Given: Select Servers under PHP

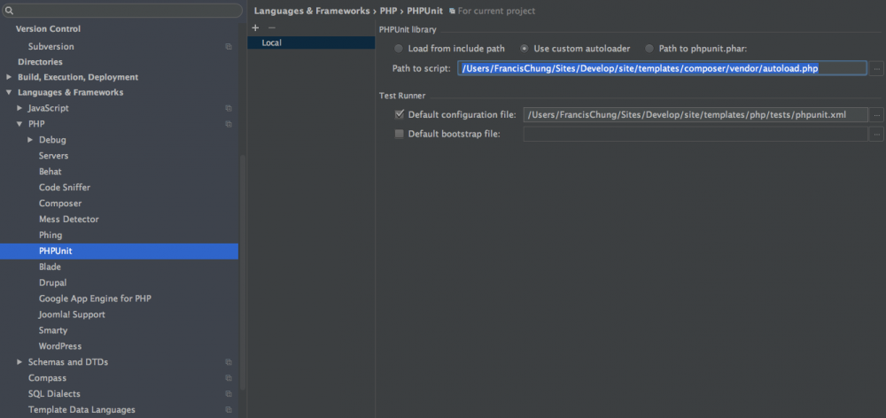Looking at the screenshot, I should point(54,155).
